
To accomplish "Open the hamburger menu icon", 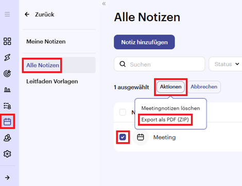I will [7, 14].
